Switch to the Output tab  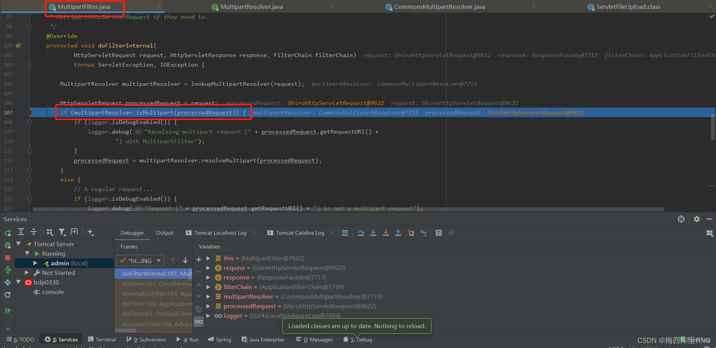pos(165,233)
